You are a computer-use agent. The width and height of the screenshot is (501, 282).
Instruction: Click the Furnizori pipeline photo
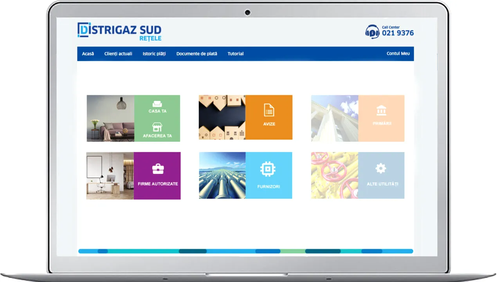click(x=221, y=175)
